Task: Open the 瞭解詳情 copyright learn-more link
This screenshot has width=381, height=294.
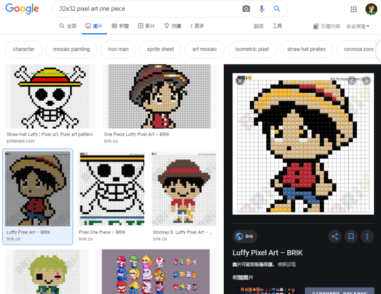Action: tap(287, 264)
